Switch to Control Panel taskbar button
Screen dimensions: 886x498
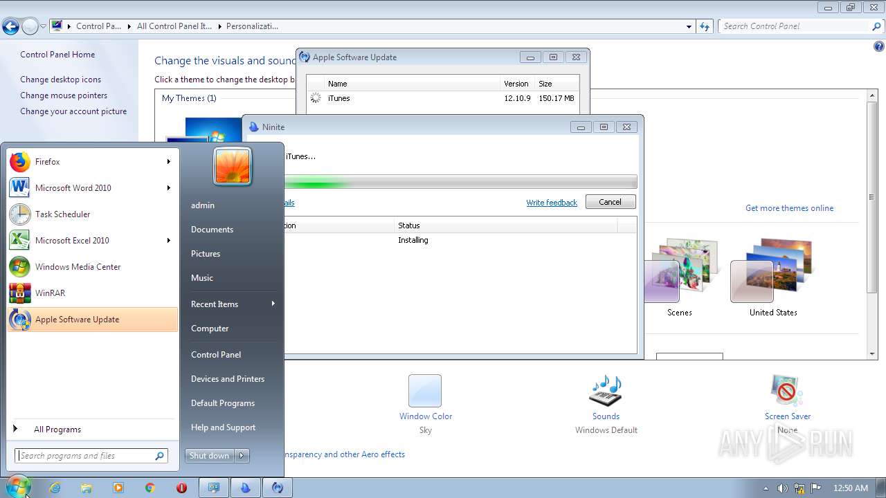click(x=214, y=488)
